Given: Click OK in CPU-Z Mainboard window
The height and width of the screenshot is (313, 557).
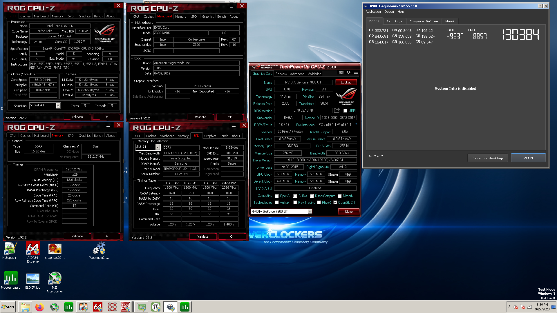Looking at the screenshot, I should (230, 117).
